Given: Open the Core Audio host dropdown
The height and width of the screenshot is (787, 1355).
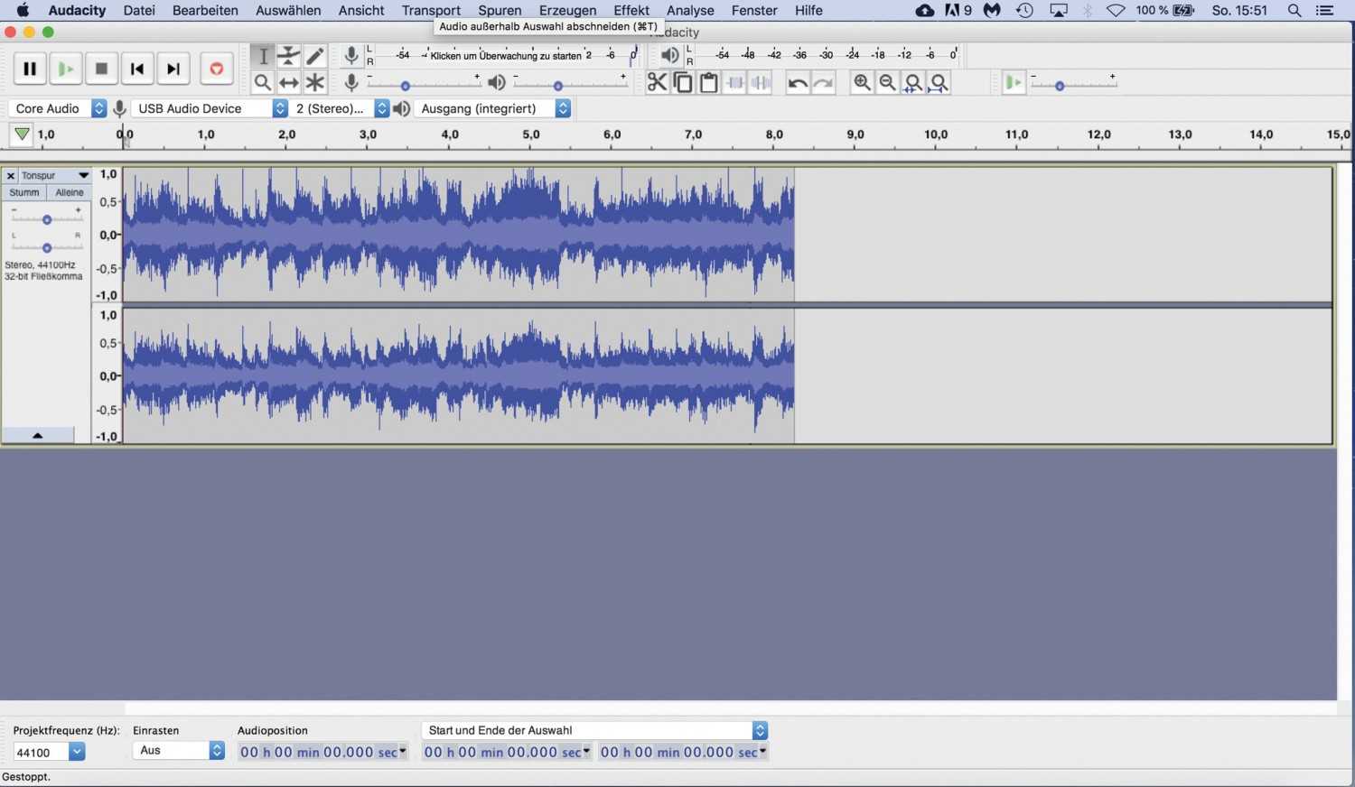Looking at the screenshot, I should point(58,108).
